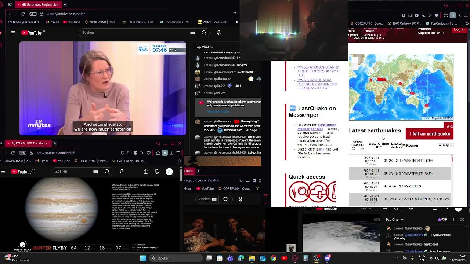This screenshot has height=264, width=470.
Task: Select the WESTERN TURKEY 02:22:08 earthquake row
Action: (x=400, y=161)
